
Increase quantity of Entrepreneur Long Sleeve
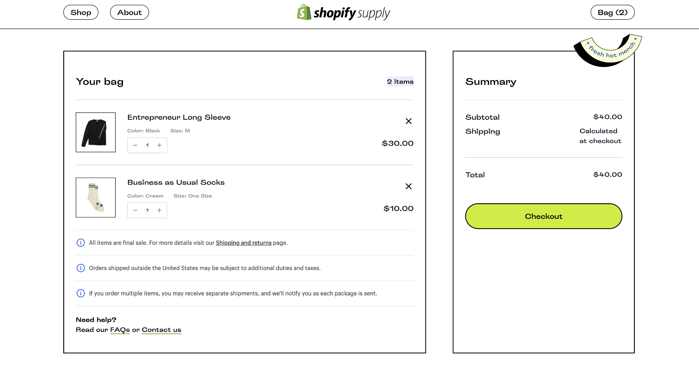[159, 145]
